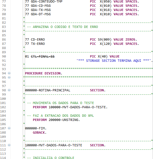Click the variable GDA-CD-MSG

(41, 6)
